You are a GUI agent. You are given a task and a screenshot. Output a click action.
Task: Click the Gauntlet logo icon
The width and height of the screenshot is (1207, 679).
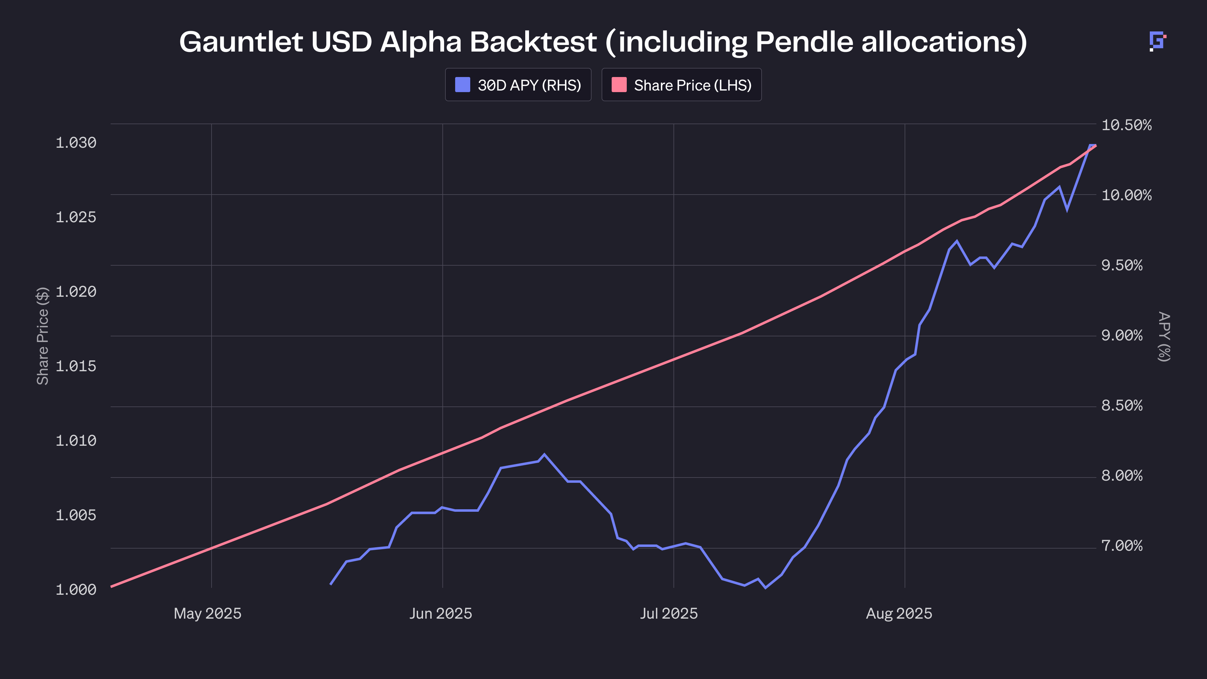coord(1157,41)
